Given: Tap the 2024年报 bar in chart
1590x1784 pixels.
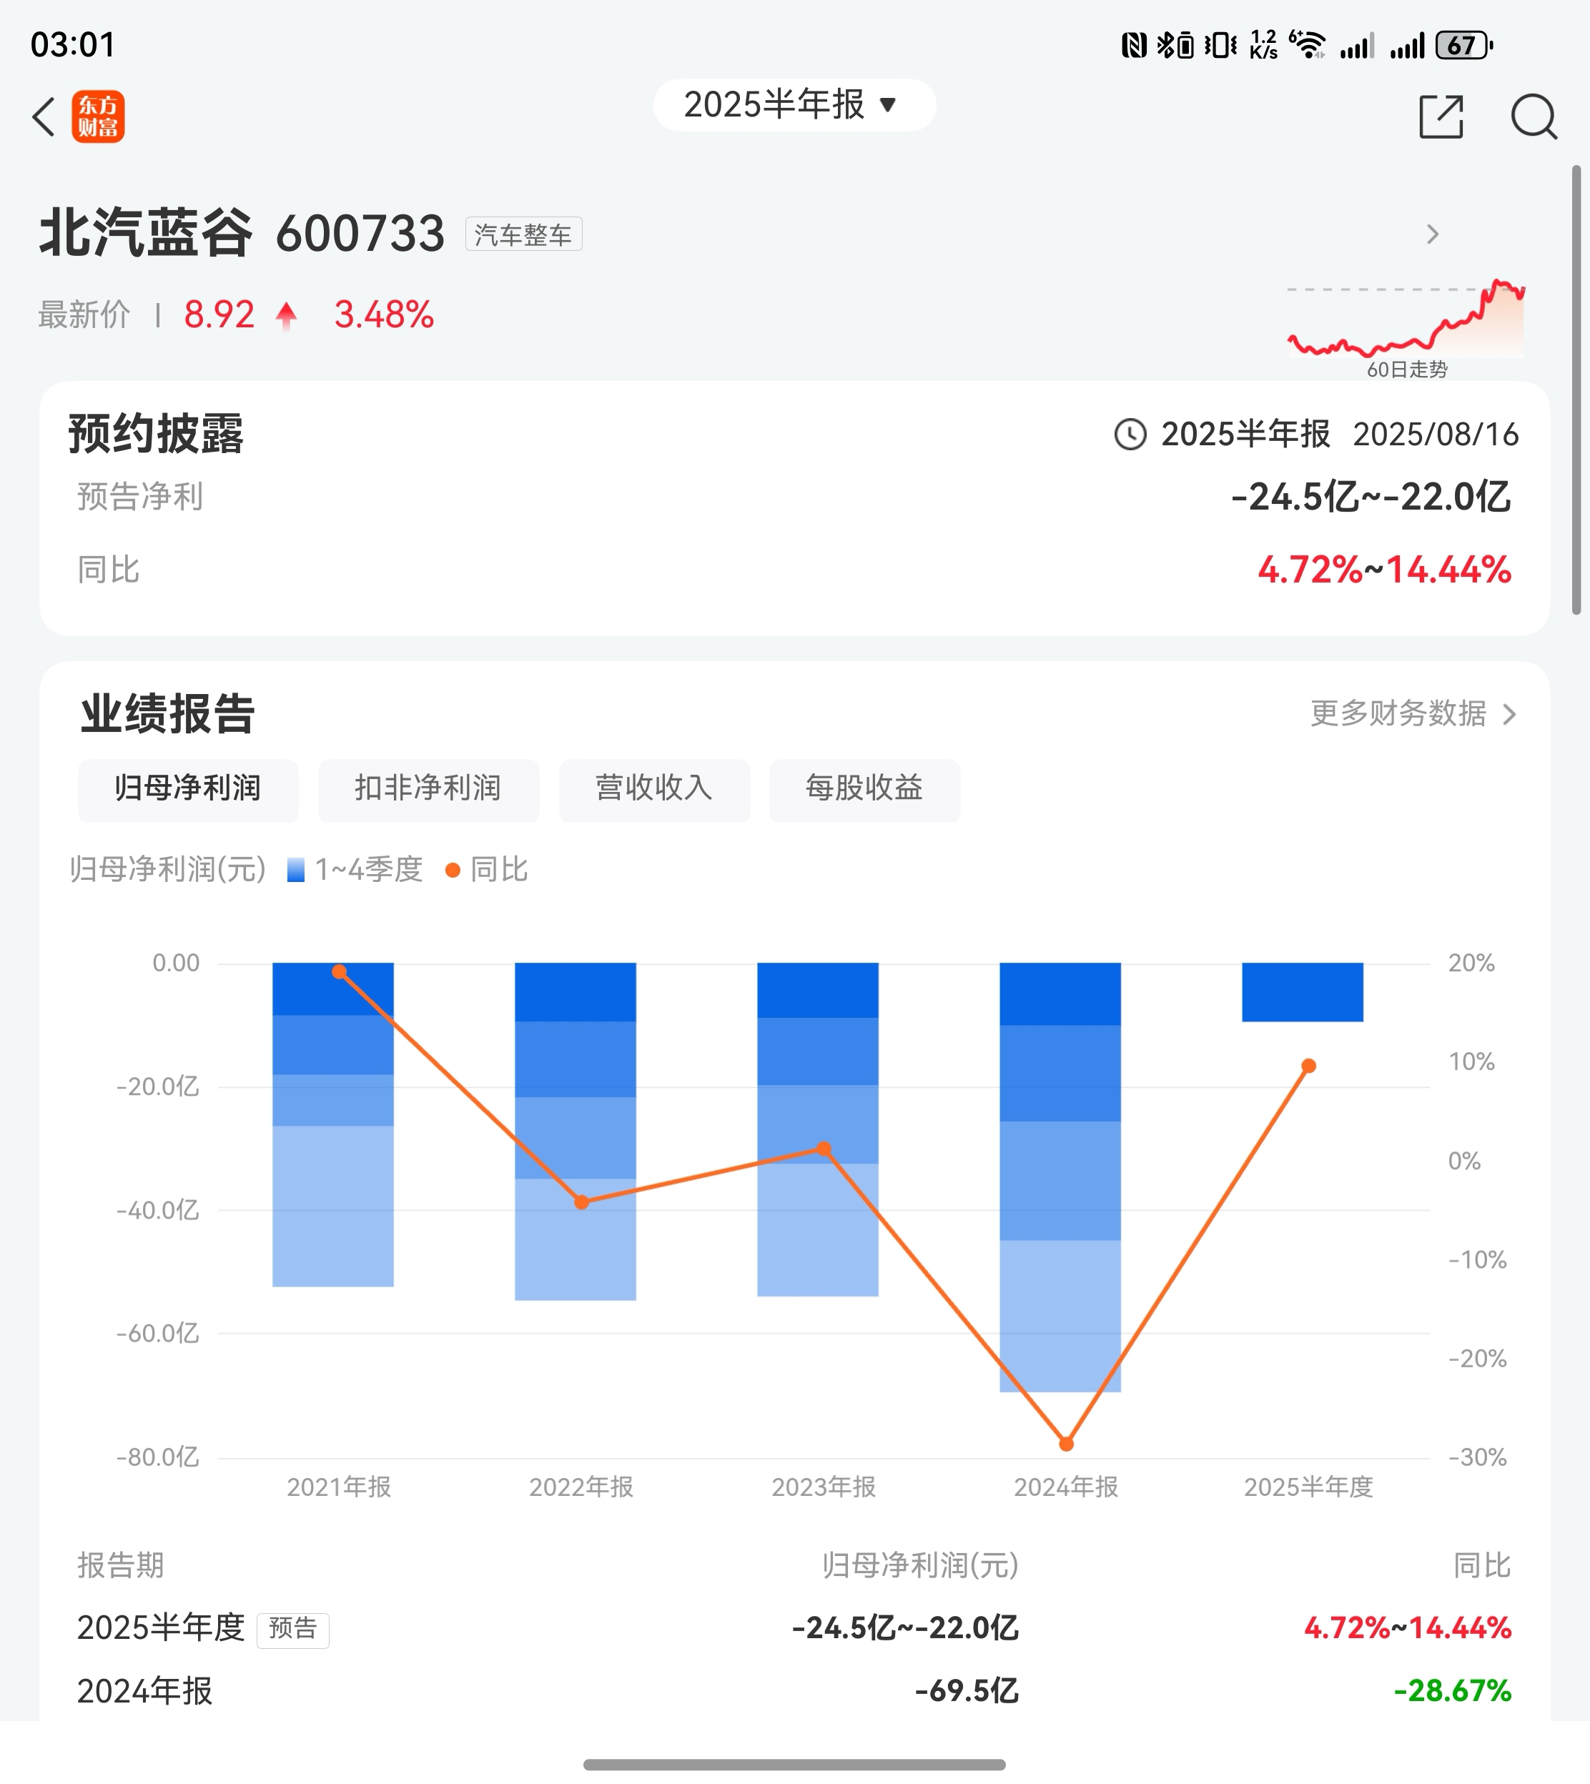Looking at the screenshot, I should [1060, 1178].
